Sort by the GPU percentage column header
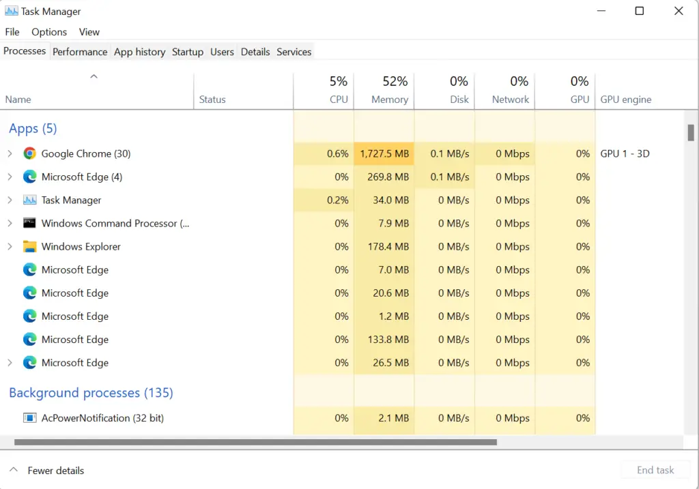699x489 pixels. [x=565, y=91]
